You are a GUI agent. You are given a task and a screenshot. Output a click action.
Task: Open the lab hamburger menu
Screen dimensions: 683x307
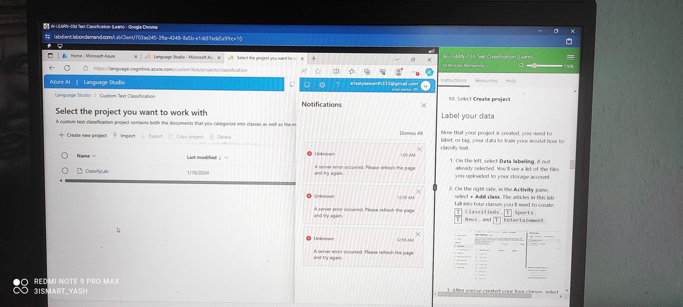coord(570,57)
